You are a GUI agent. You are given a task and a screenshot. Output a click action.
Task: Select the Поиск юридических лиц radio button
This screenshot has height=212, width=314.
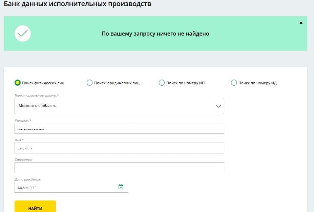click(x=89, y=83)
